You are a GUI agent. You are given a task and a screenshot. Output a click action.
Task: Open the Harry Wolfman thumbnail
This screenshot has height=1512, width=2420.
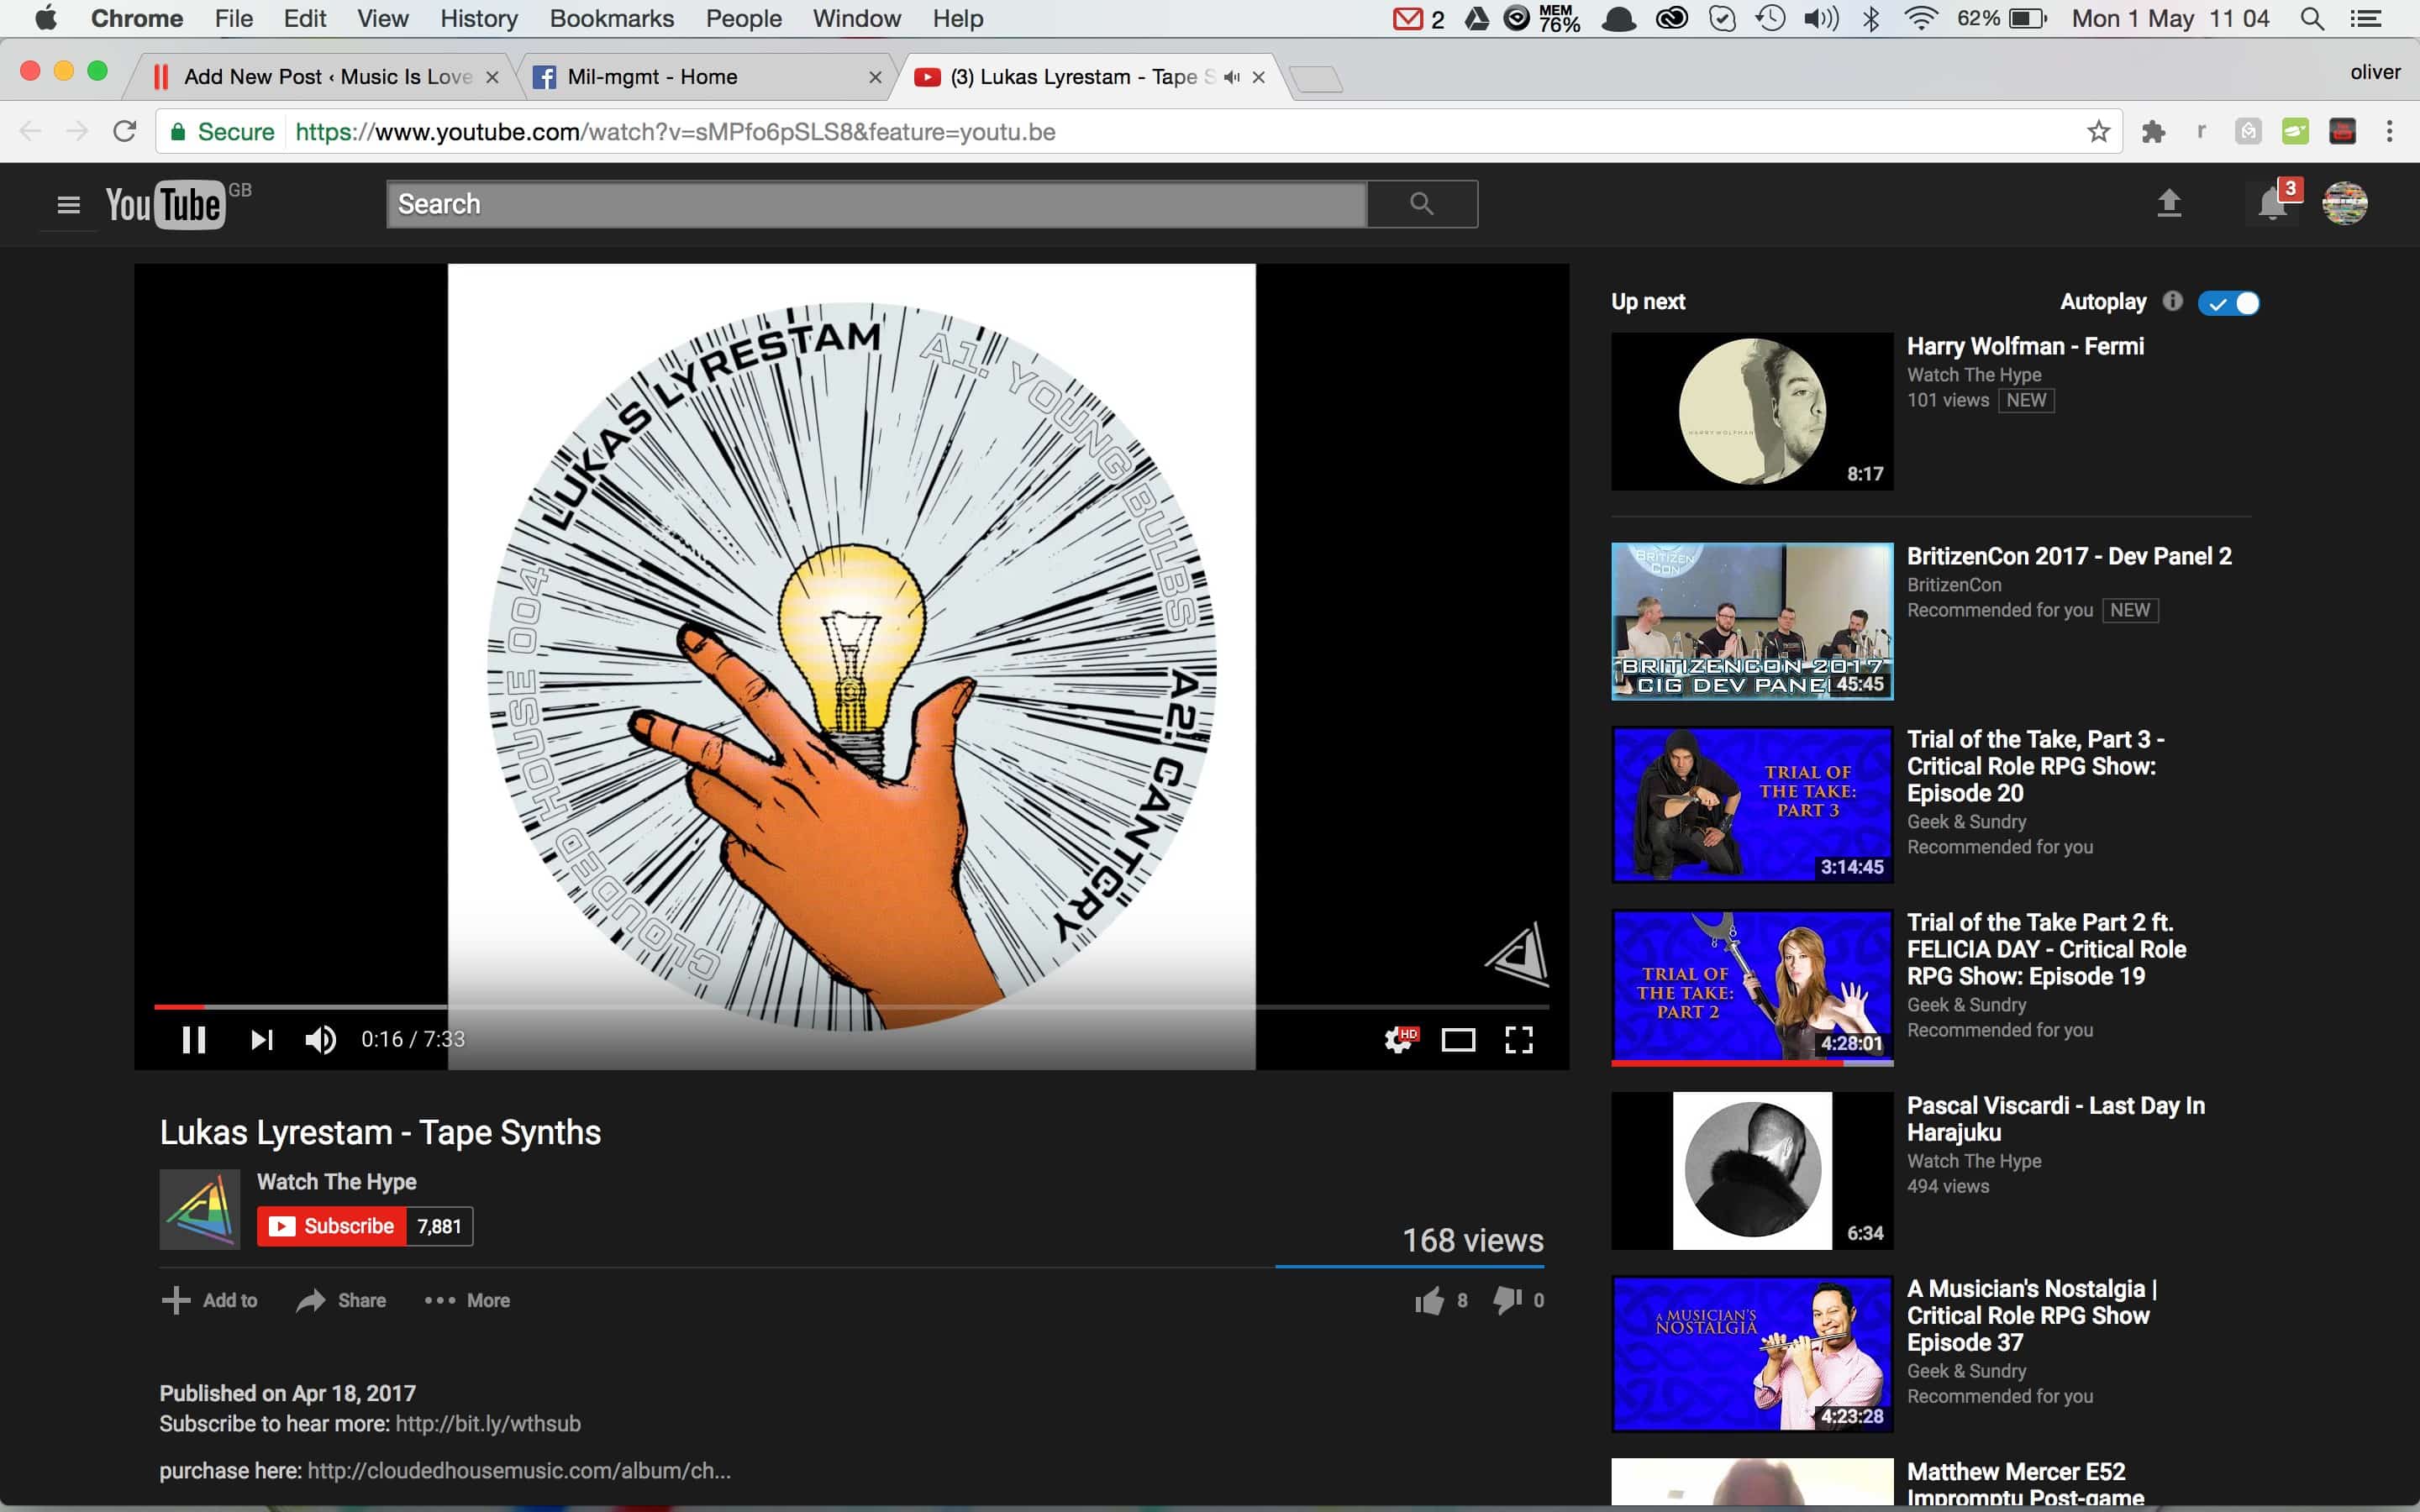point(1752,411)
